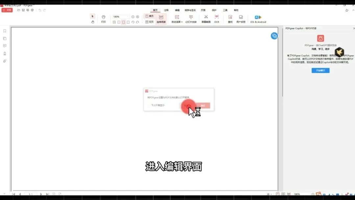Go to first page in status bar
355x200 pixels.
(x=14, y=194)
